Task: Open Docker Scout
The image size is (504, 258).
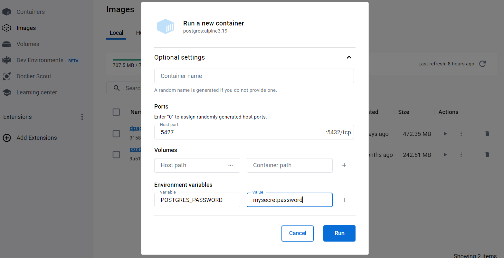Action: 34,76
